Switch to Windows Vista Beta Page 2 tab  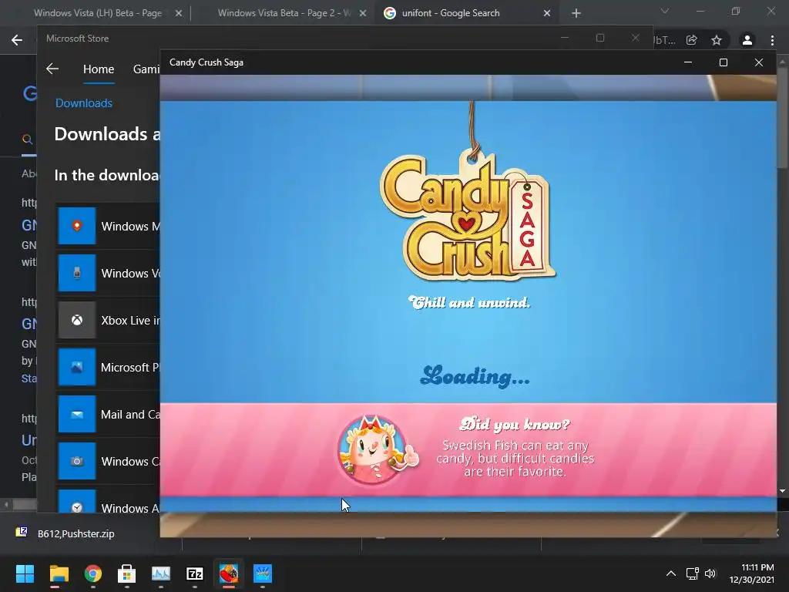tap(284, 13)
